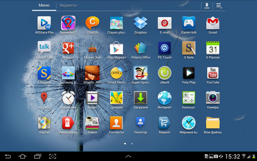Launch Камера camera app
The width and height of the screenshot is (257, 161).
point(213,98)
